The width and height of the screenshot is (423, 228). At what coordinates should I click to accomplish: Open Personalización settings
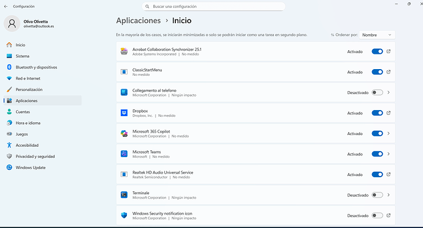tap(43, 89)
